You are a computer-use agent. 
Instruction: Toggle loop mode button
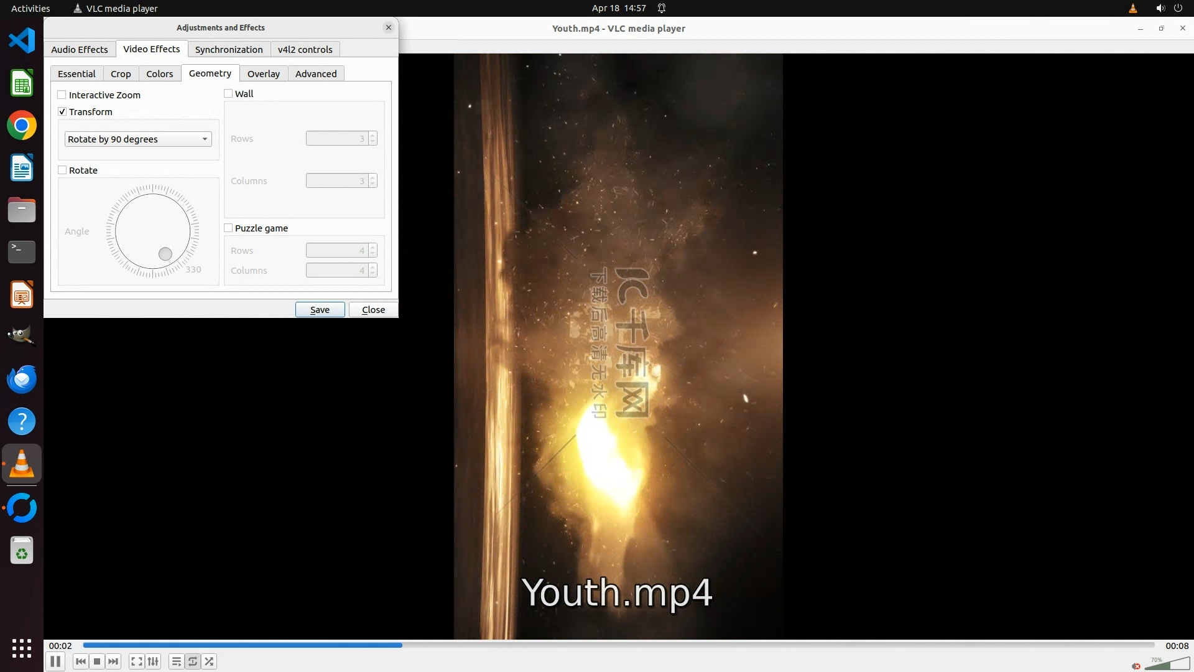pos(193,661)
